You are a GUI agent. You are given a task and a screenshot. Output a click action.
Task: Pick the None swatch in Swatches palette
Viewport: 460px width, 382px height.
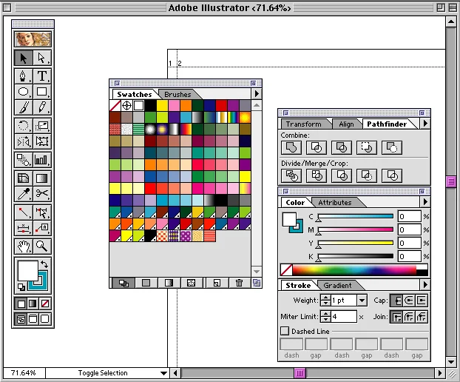coord(115,105)
